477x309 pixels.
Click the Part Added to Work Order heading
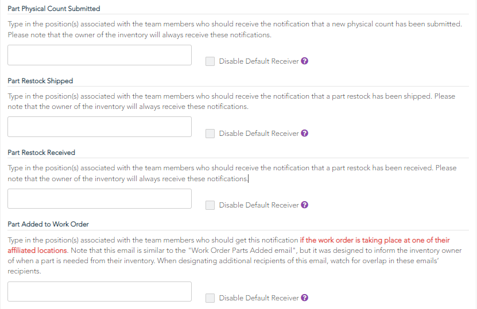coord(48,224)
